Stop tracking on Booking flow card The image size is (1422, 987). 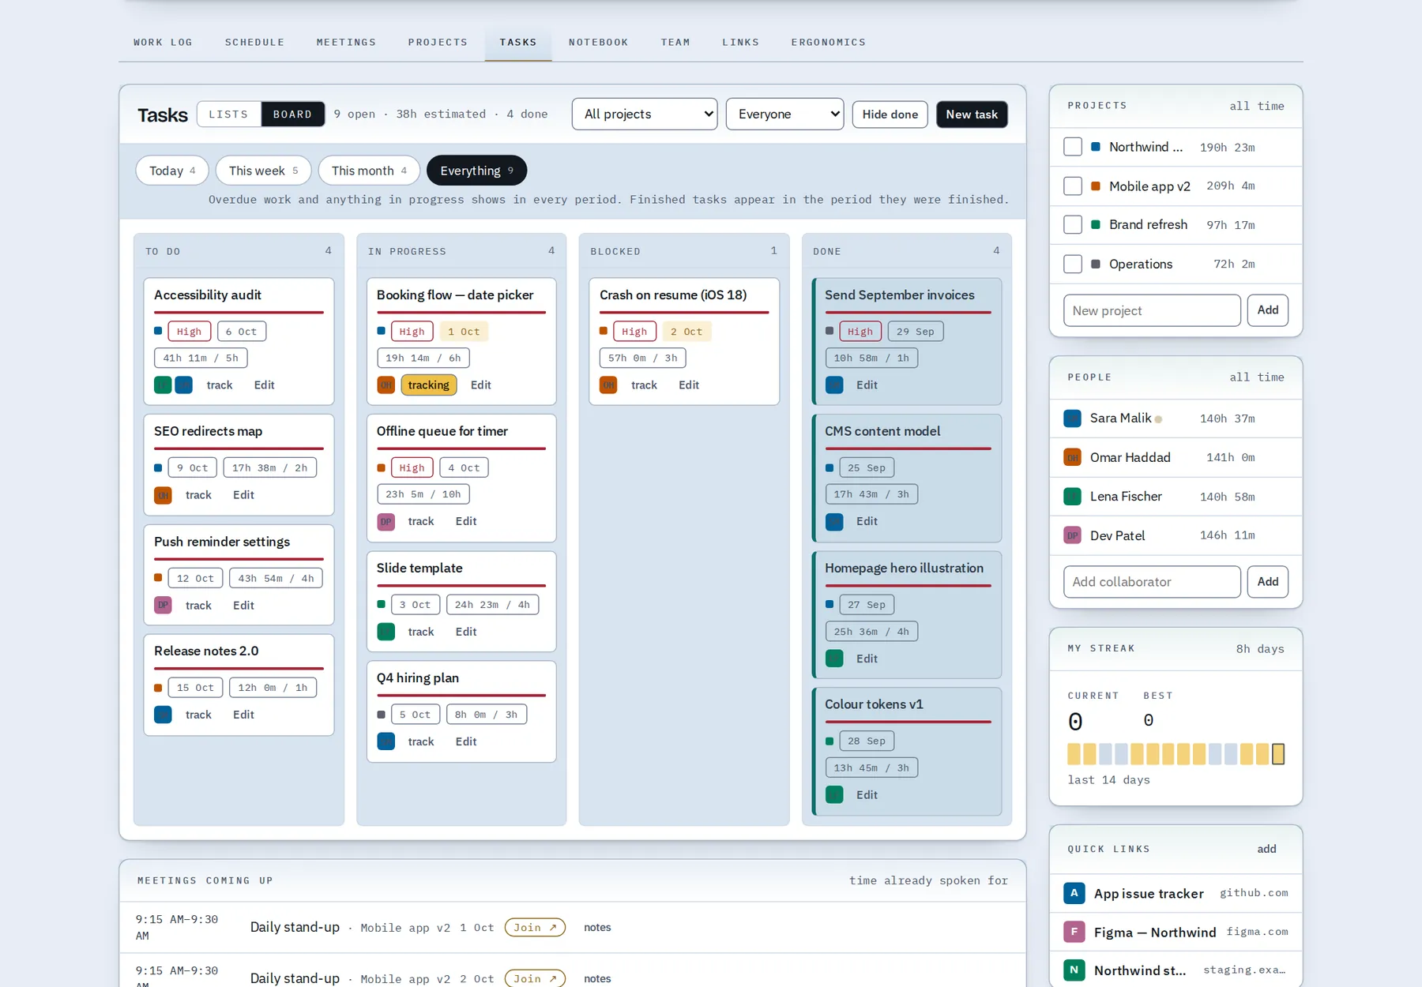tap(429, 385)
